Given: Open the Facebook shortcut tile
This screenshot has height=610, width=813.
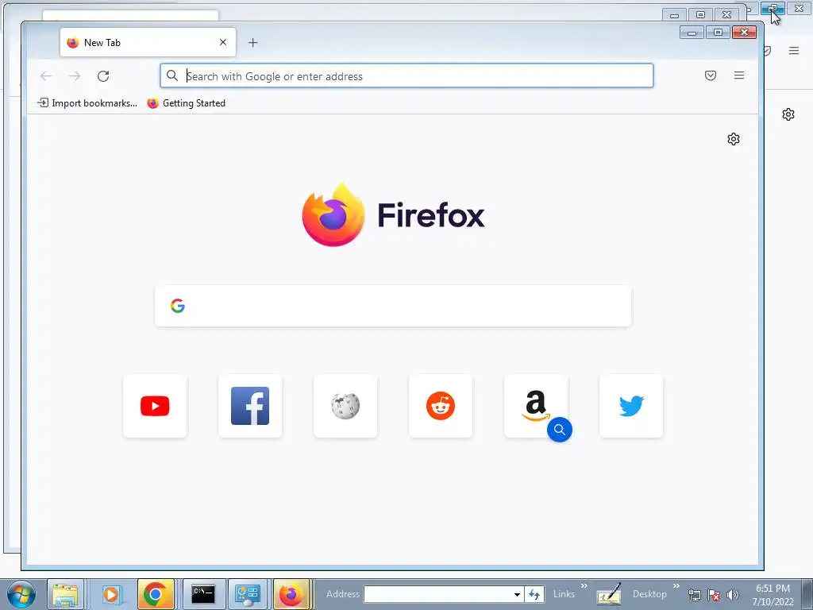Looking at the screenshot, I should click(250, 406).
